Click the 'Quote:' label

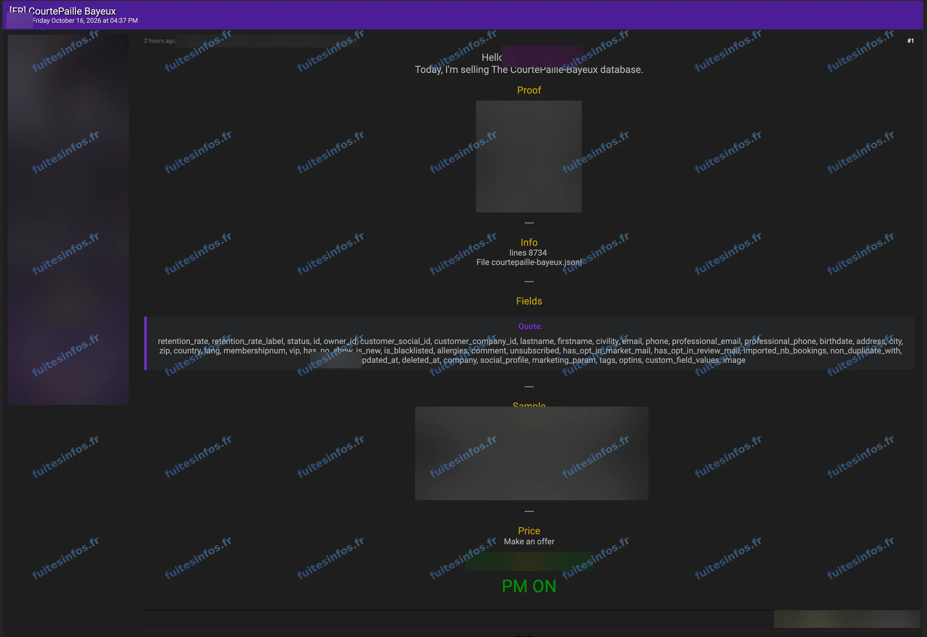[530, 326]
